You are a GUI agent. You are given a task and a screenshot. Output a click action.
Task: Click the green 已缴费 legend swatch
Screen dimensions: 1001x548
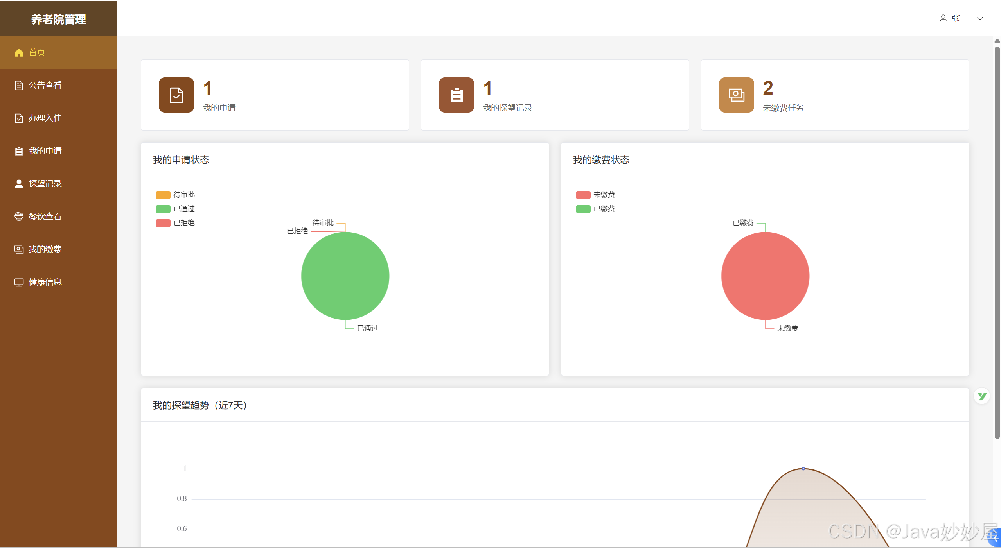click(583, 209)
